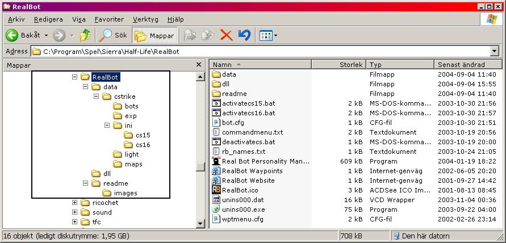Close the Mappar folder pane
This screenshot has width=506, height=243.
coord(199,65)
